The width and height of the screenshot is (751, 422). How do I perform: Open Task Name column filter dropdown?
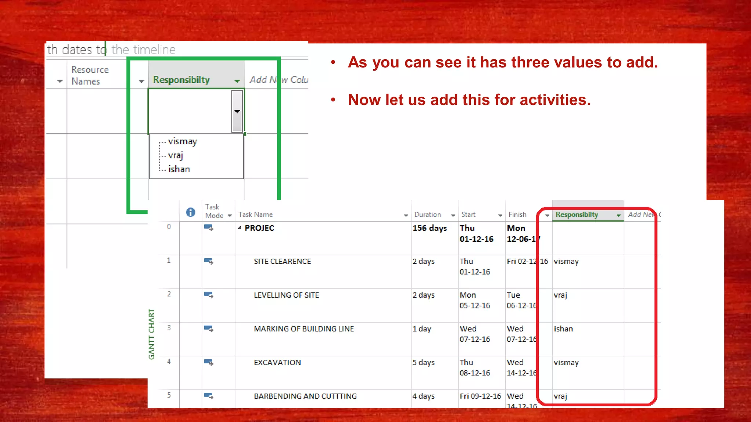[x=406, y=215]
